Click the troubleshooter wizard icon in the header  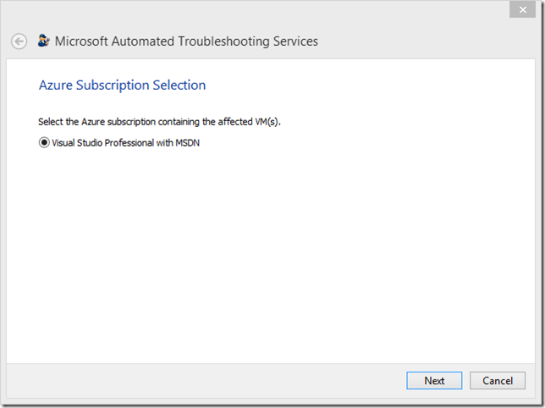(x=44, y=41)
